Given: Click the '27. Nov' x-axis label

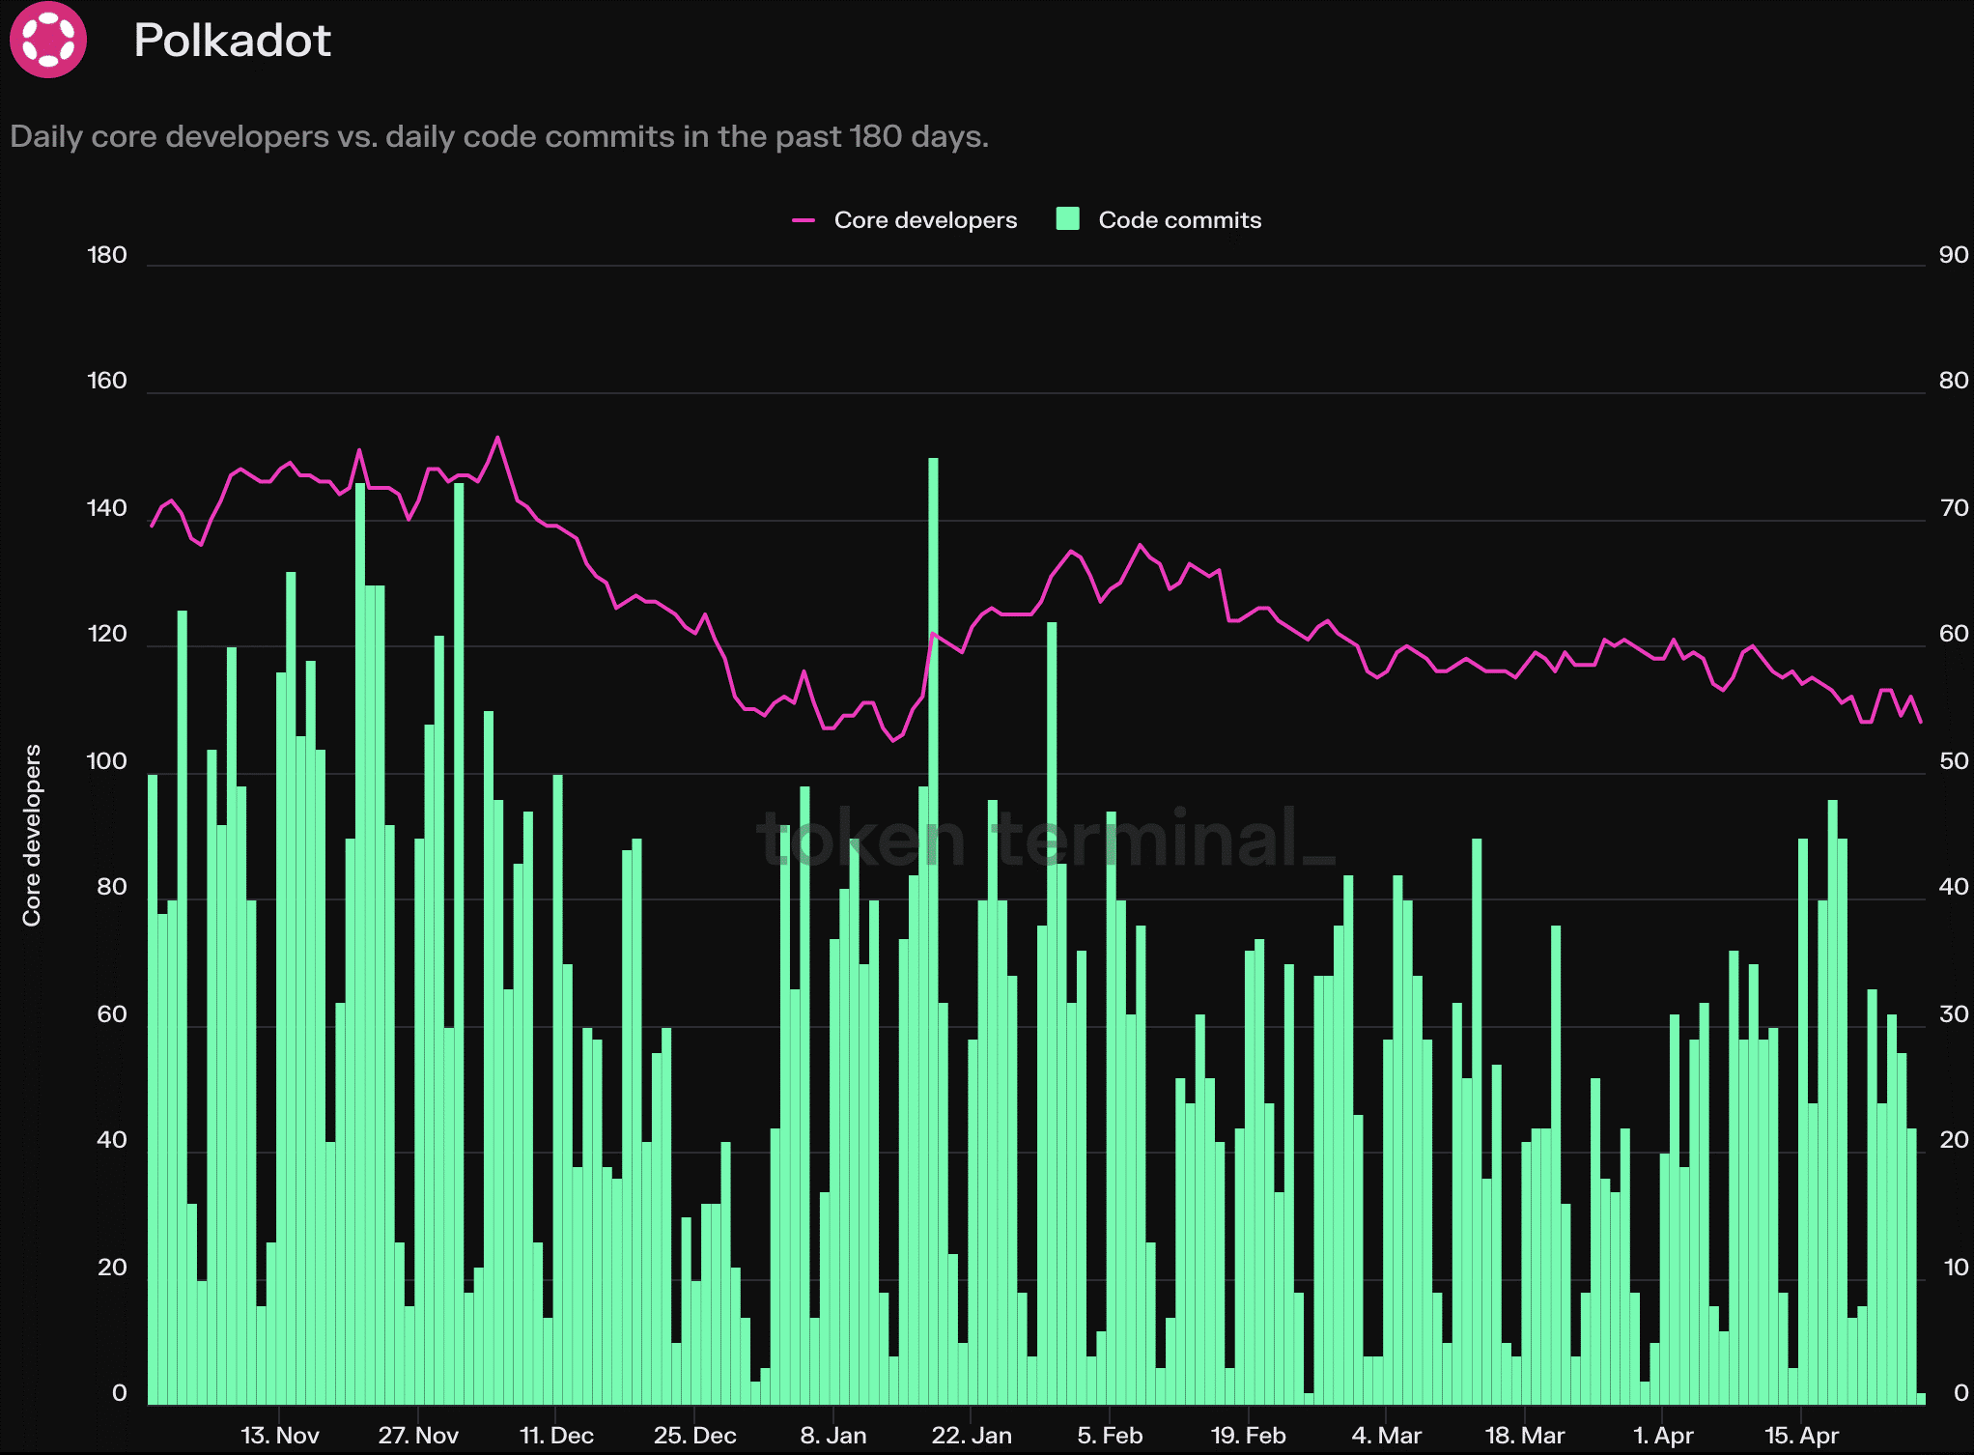Looking at the screenshot, I should click(418, 1435).
